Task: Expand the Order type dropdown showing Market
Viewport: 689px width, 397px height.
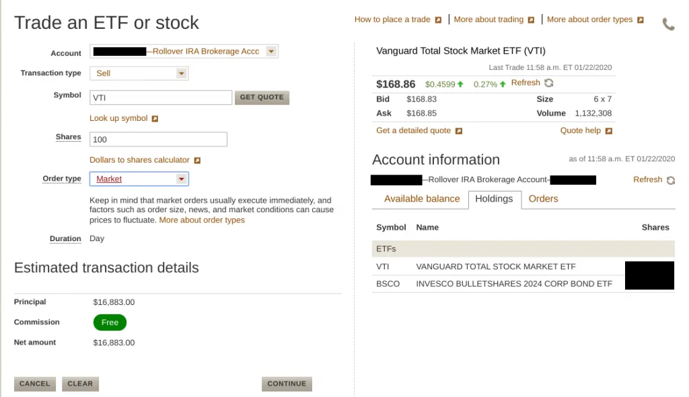Action: [x=180, y=179]
